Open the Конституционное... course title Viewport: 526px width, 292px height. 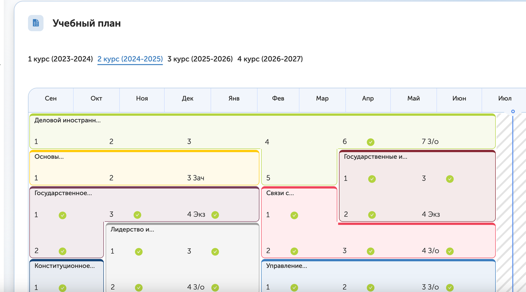pyautogui.click(x=64, y=265)
